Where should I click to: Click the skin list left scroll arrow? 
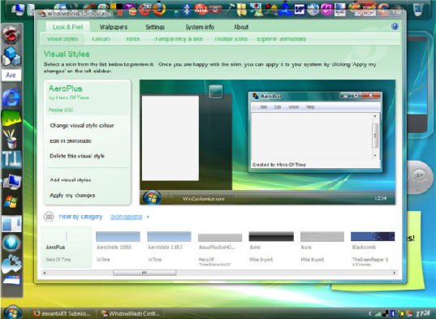click(45, 273)
